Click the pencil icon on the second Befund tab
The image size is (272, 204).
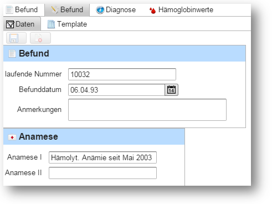54,10
